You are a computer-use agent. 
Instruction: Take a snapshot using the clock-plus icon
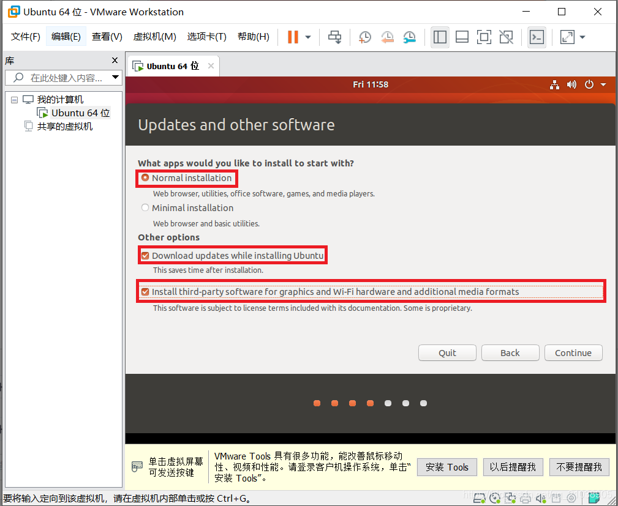pos(364,37)
